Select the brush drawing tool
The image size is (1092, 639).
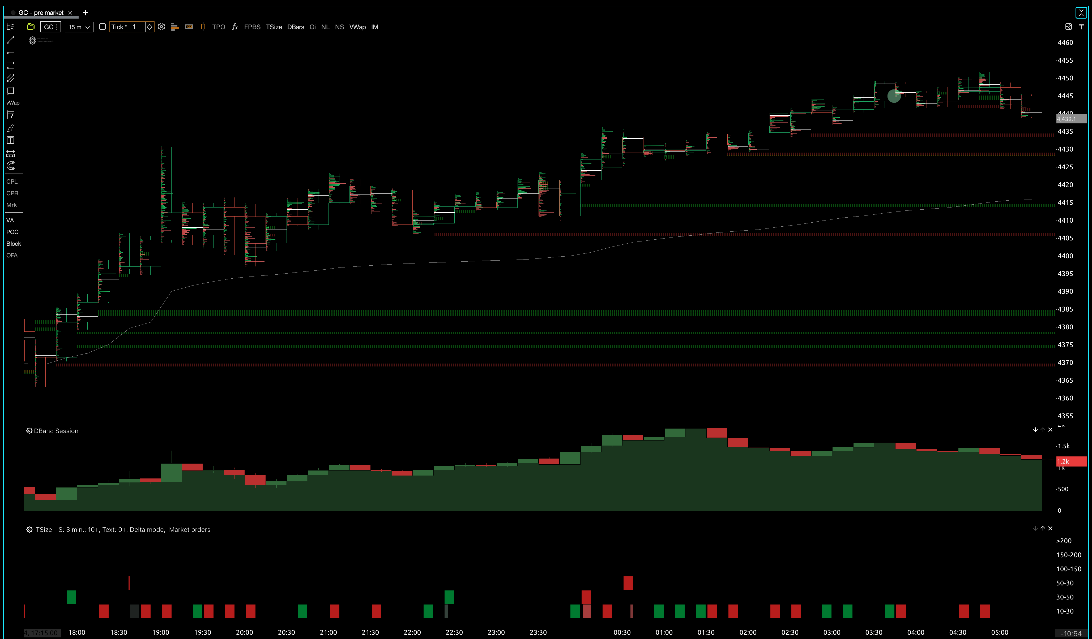point(11,128)
